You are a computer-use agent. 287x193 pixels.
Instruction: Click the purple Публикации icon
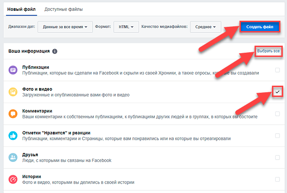13,70
